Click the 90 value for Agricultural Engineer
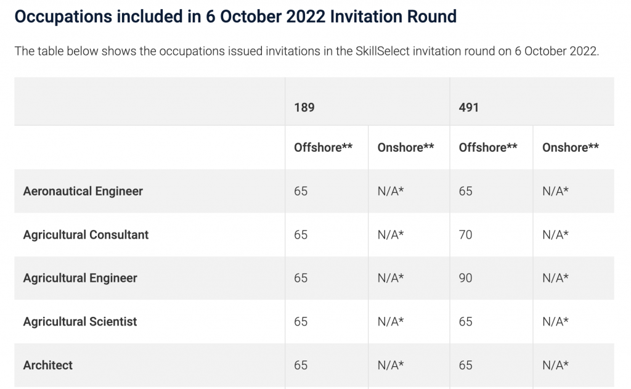The width and height of the screenshot is (631, 389). (x=466, y=278)
